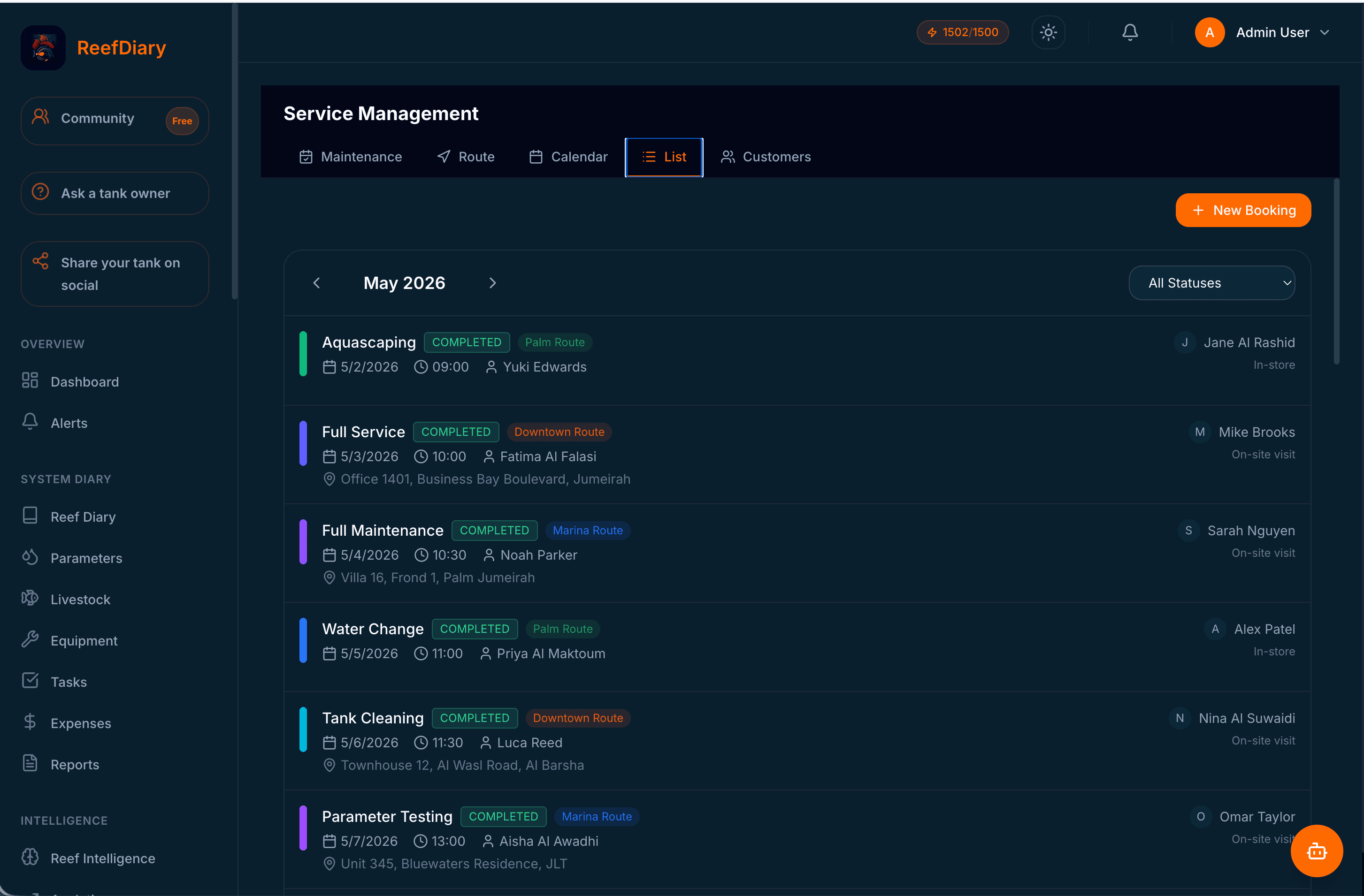1364x896 pixels.
Task: Click the Villa 16 Palm Jumeirah address
Action: coord(438,577)
